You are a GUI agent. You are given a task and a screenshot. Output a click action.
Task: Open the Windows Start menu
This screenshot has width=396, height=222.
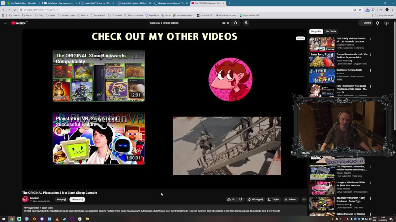4,219
